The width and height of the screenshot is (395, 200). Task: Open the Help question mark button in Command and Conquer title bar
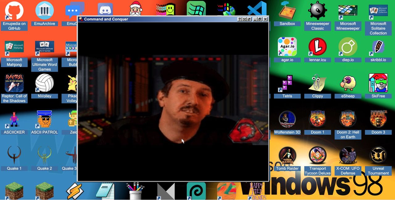(x=239, y=19)
